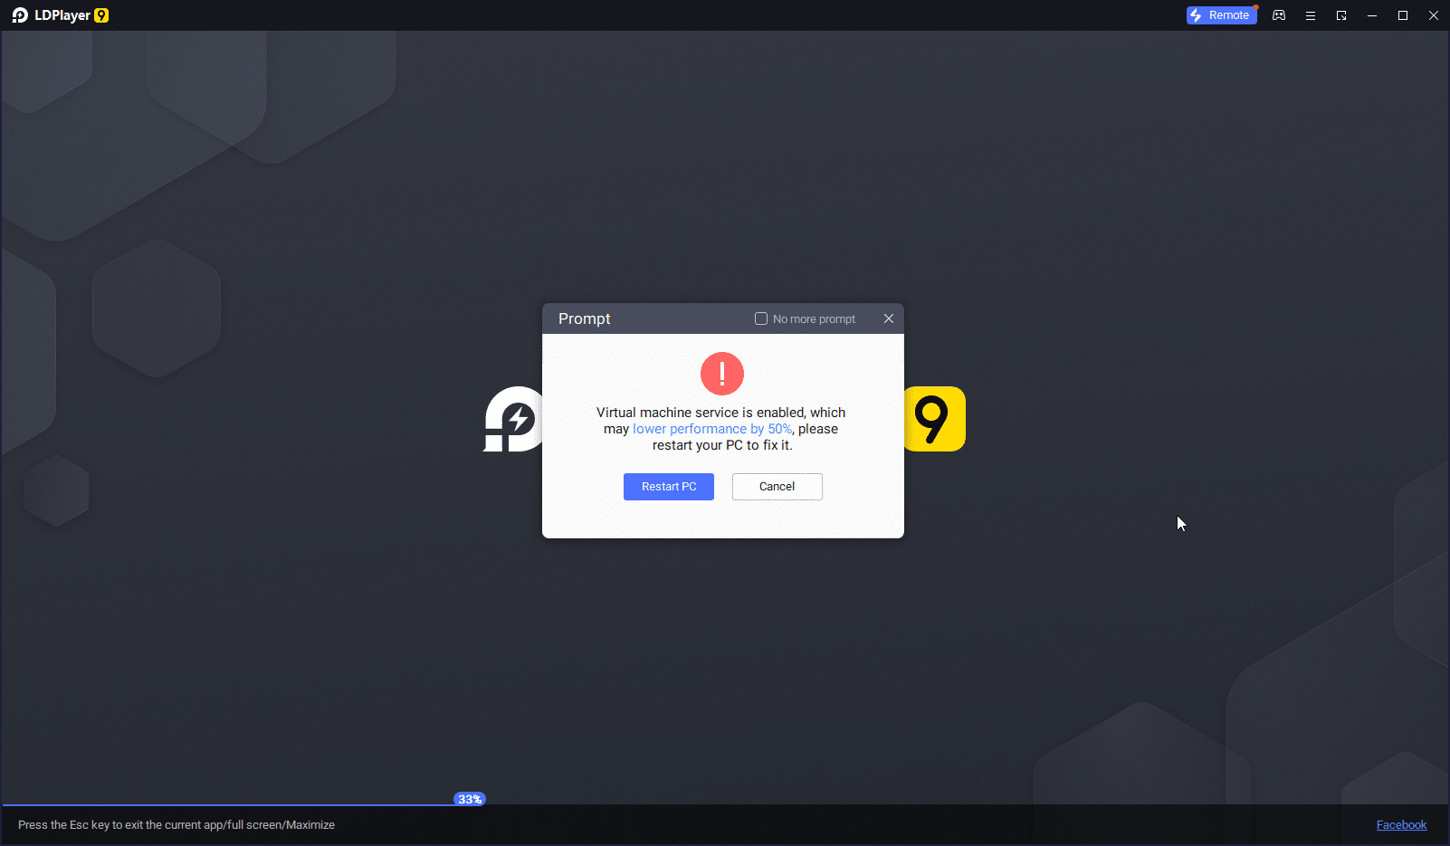Image resolution: width=1450 pixels, height=846 pixels.
Task: Open the gamepad icon in title bar
Action: click(x=1279, y=15)
